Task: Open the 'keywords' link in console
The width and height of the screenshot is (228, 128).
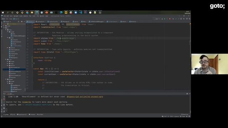Action: coord(27,102)
